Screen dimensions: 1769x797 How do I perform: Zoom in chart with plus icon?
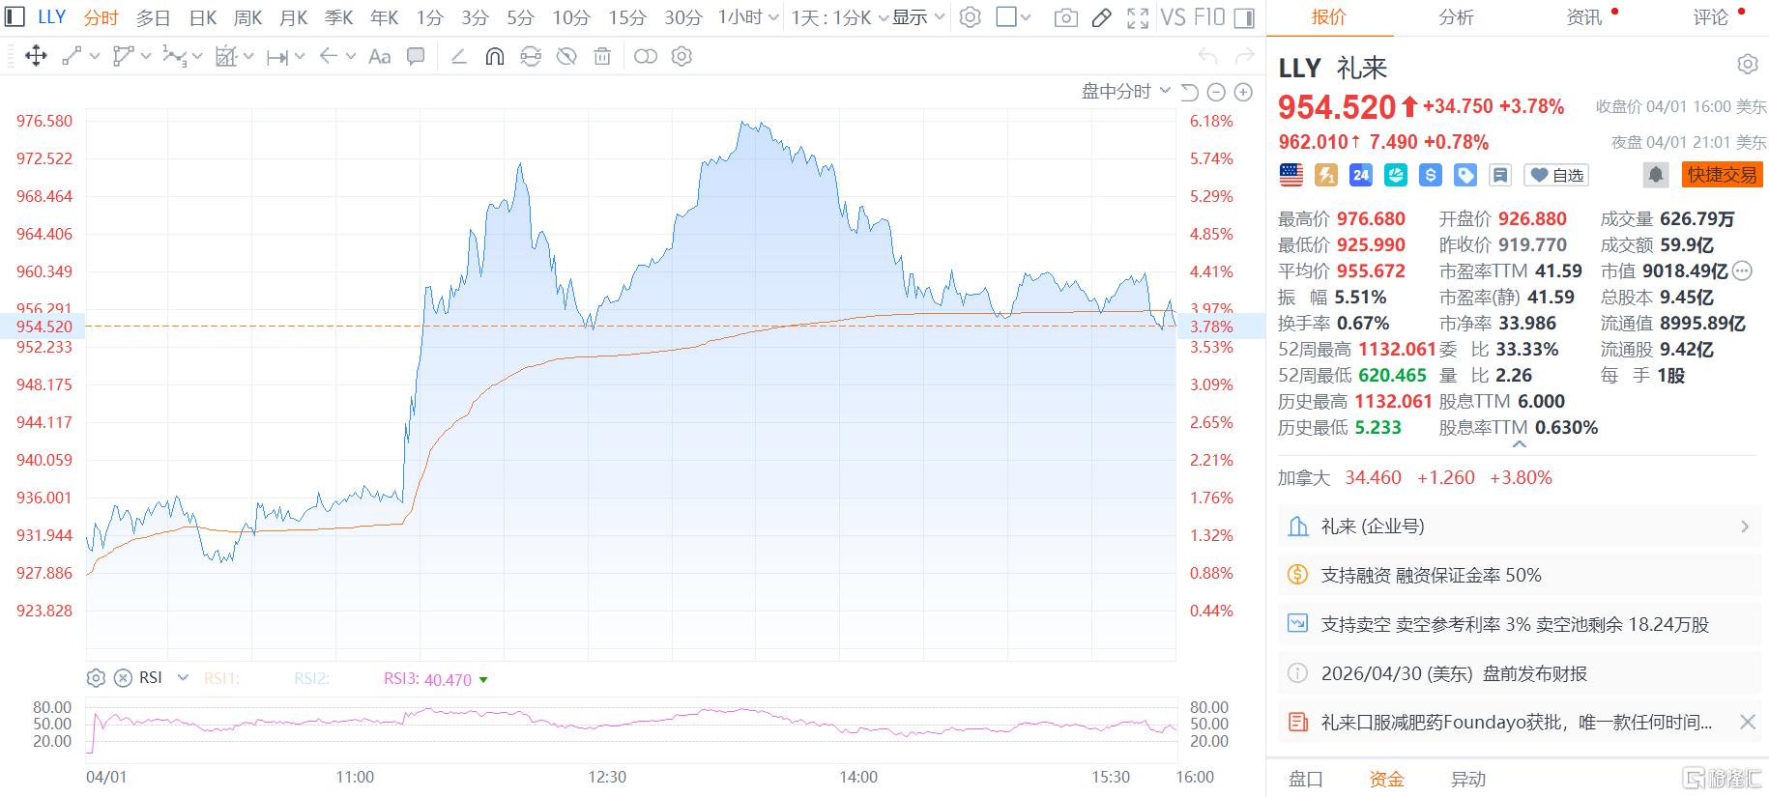pos(1243,92)
